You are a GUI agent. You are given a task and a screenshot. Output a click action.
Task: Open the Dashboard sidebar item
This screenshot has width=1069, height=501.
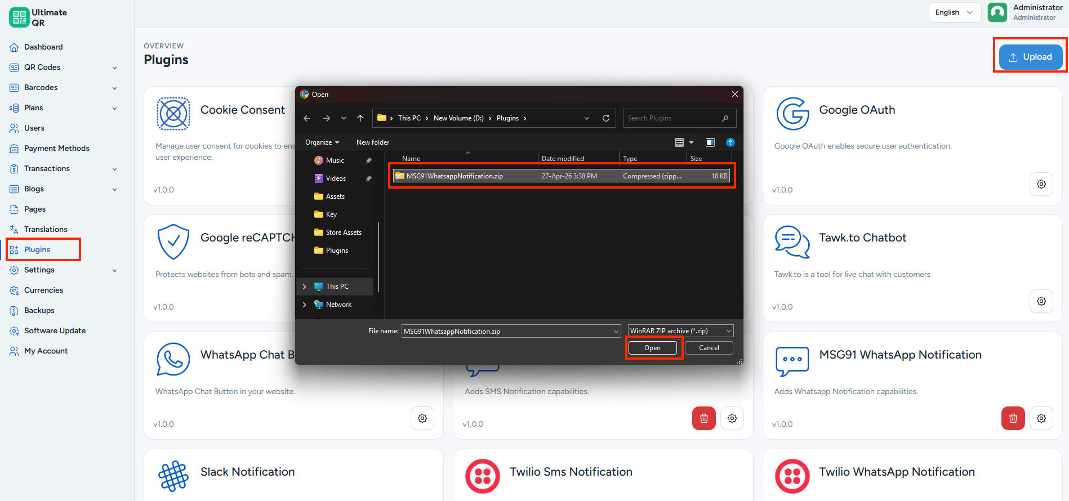pyautogui.click(x=43, y=47)
